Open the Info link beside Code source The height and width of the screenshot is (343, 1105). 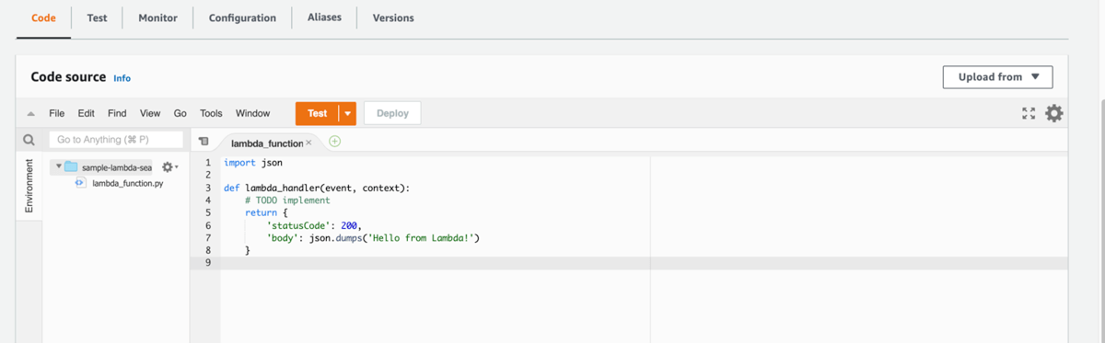122,78
